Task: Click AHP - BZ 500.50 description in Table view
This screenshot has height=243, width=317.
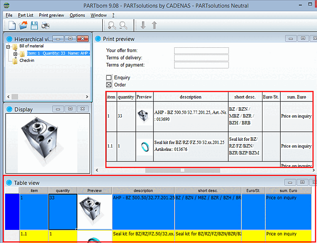Action: pyautogui.click(x=143, y=212)
